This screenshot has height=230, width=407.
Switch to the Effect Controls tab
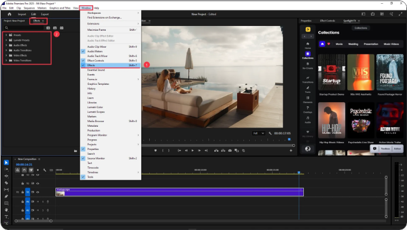click(x=328, y=21)
